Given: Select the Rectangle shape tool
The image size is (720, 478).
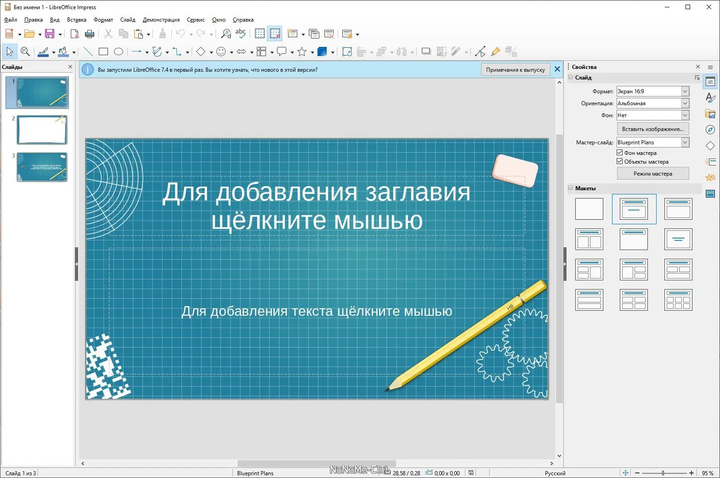Looking at the screenshot, I should (103, 51).
